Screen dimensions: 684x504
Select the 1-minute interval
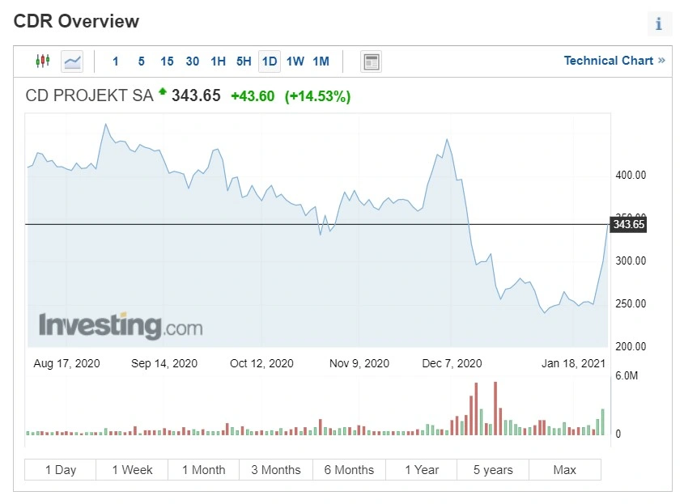pos(116,61)
